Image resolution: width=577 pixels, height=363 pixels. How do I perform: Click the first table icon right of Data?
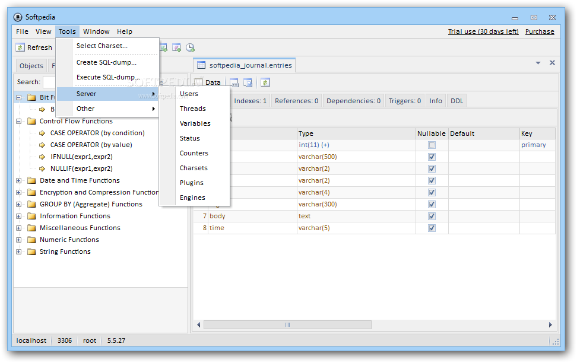click(234, 82)
